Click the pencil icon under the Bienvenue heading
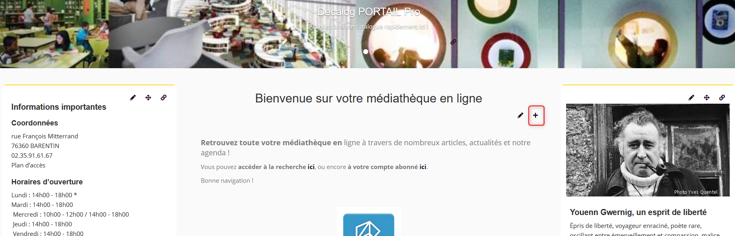 coord(520,115)
